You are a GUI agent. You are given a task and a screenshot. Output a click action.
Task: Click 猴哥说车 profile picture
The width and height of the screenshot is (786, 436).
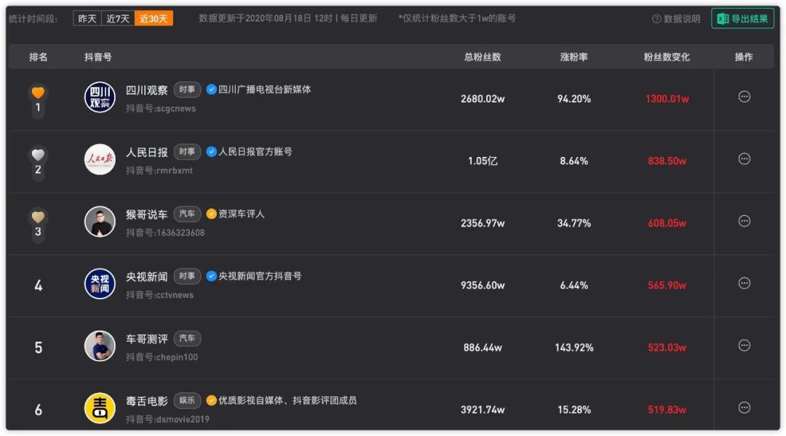[x=100, y=222]
